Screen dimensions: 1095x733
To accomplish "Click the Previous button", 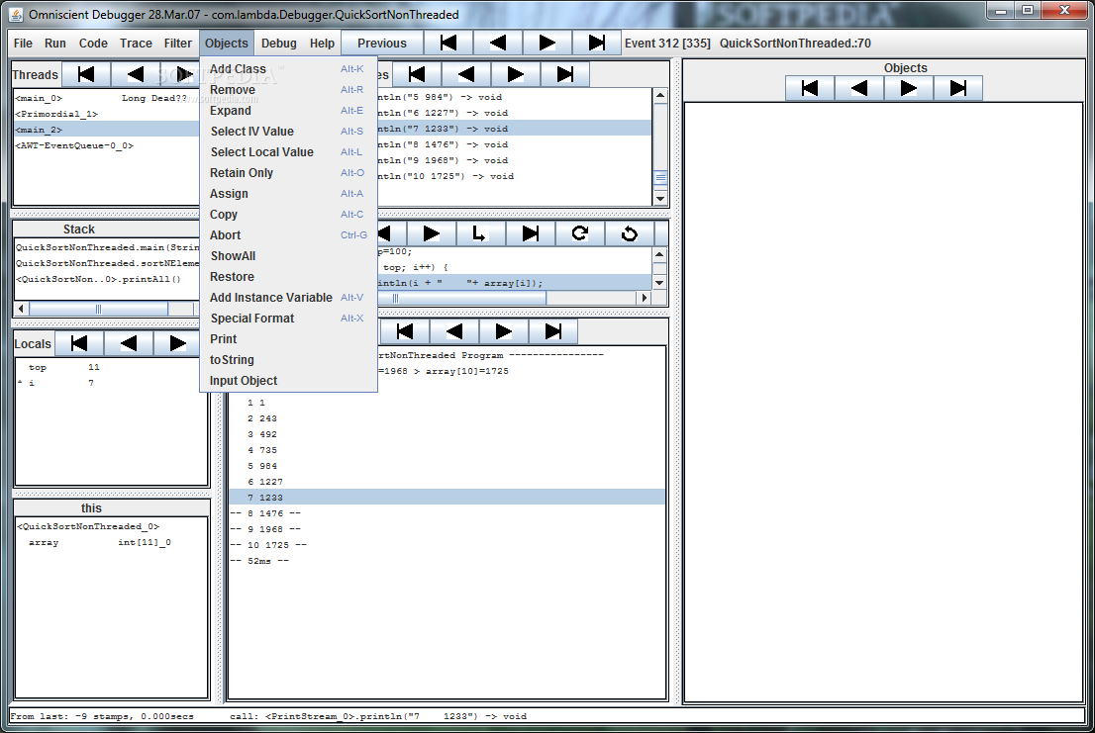I will coord(382,43).
